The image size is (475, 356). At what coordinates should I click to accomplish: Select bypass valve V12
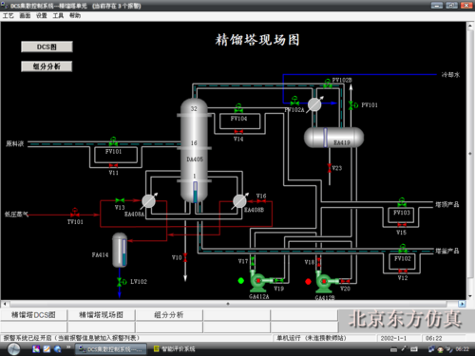click(x=403, y=272)
